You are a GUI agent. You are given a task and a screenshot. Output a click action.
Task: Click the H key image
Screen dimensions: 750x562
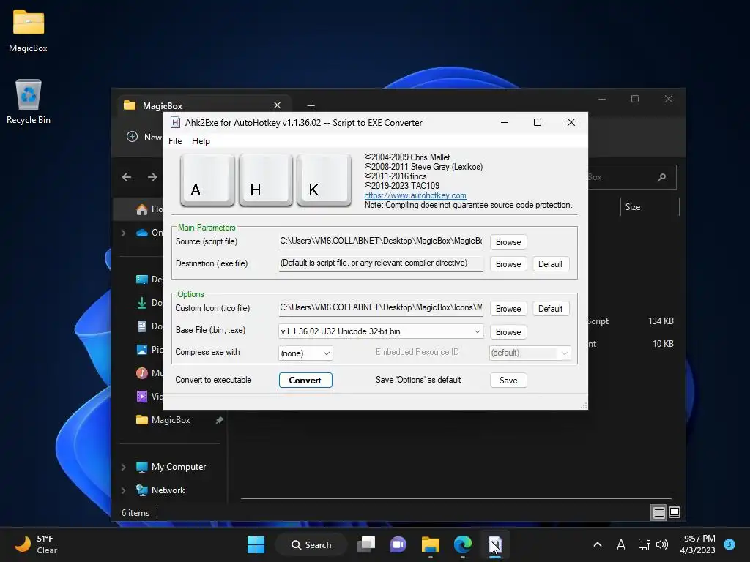[265, 181]
